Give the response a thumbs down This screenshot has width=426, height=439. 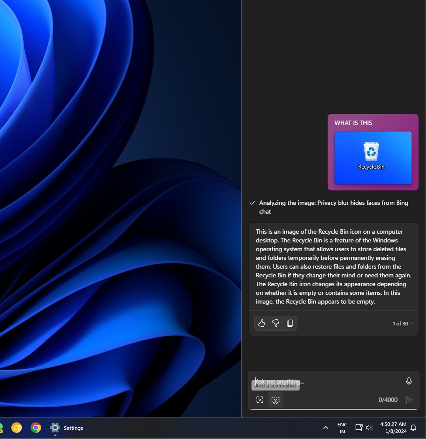[x=276, y=323]
